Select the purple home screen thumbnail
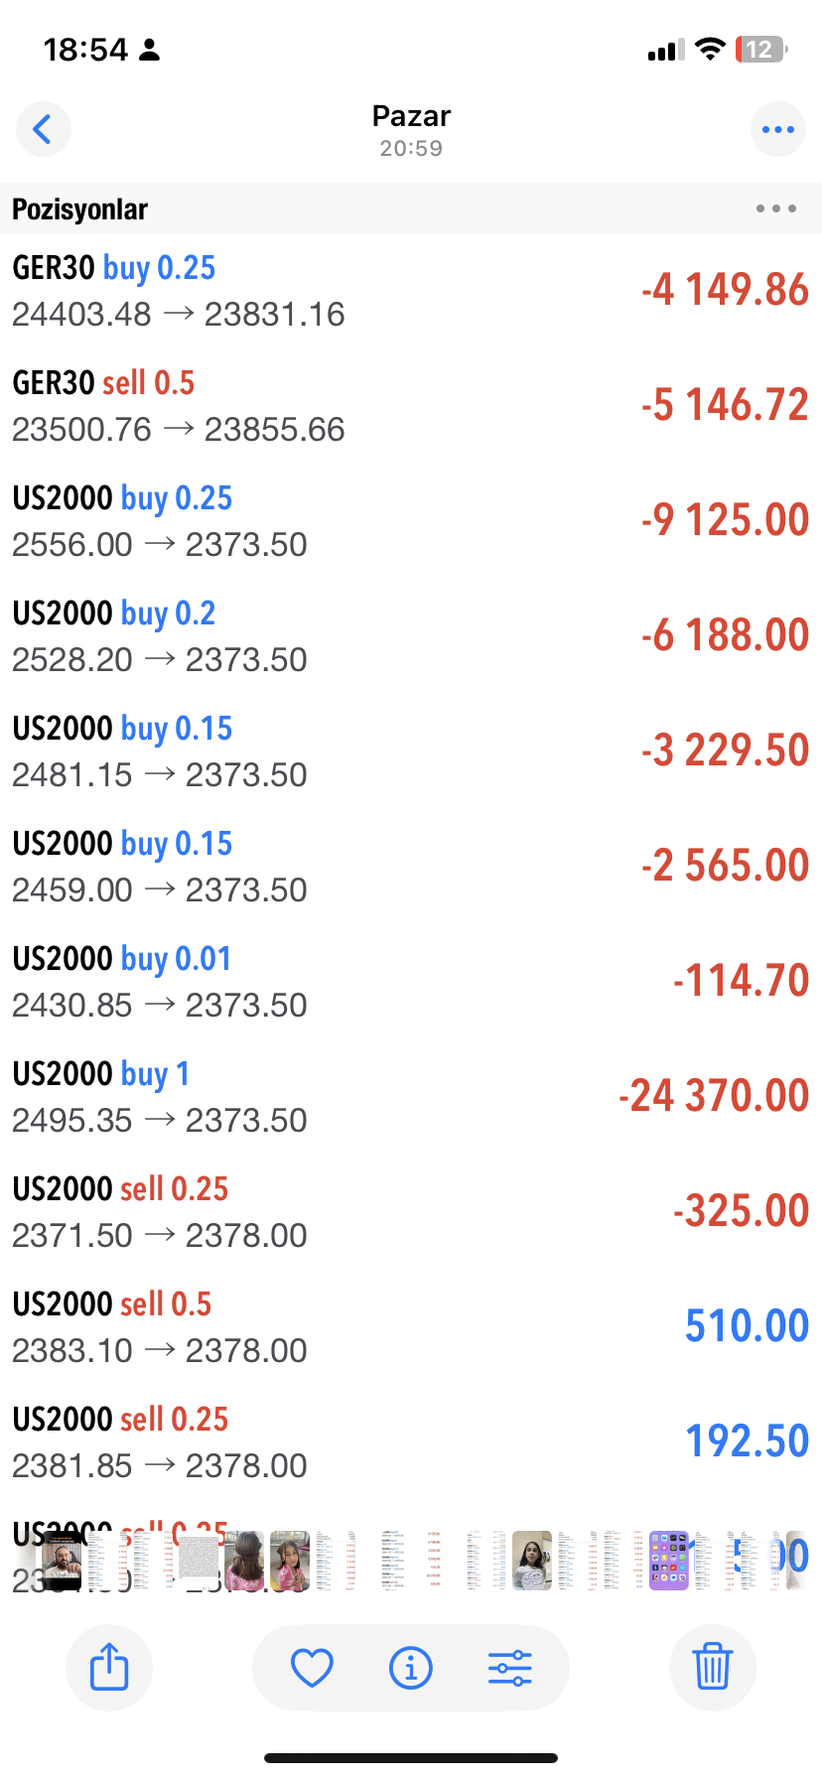Screen dimensions: 822x1779 pyautogui.click(x=668, y=1561)
